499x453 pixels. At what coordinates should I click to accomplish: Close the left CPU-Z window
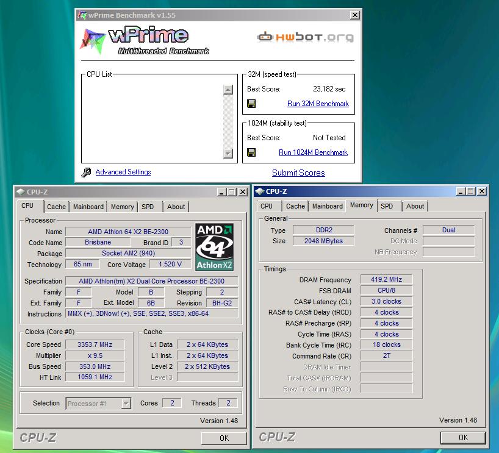pos(243,192)
